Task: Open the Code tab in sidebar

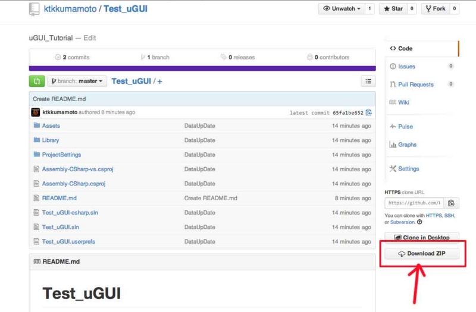Action: tap(422, 49)
